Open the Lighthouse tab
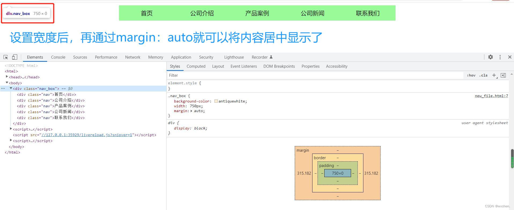Image resolution: width=514 pixels, height=210 pixels. click(234, 57)
